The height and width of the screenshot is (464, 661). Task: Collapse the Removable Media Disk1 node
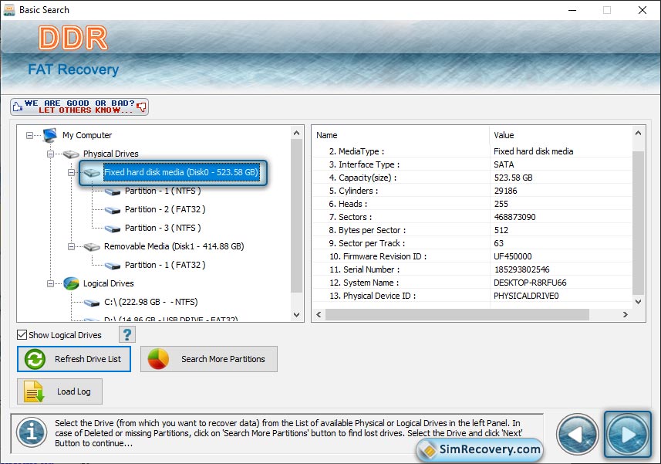[x=71, y=247]
